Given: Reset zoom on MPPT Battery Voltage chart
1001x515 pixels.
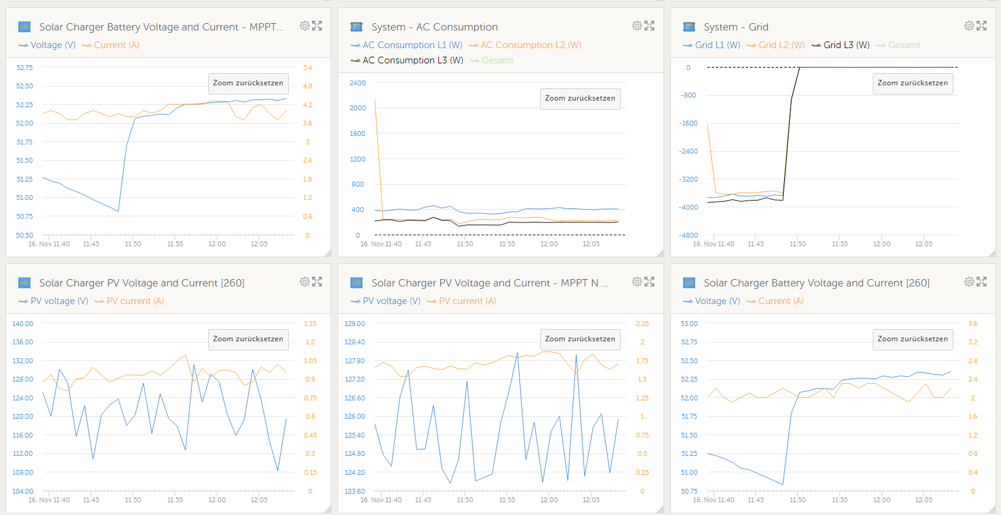Looking at the screenshot, I should [248, 83].
